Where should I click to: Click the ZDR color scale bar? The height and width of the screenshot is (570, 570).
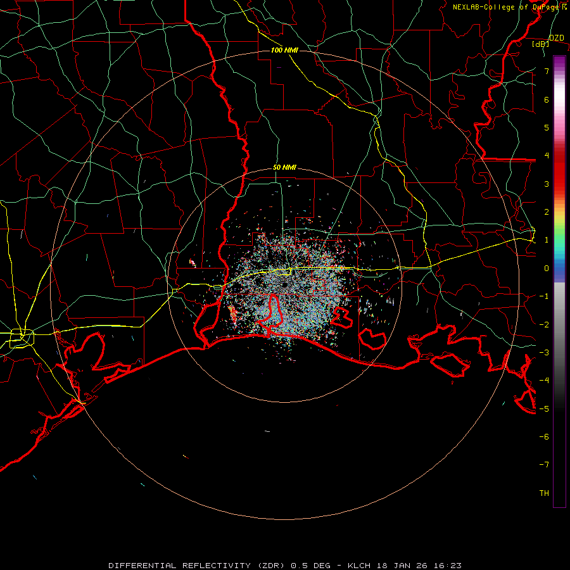coord(559,281)
